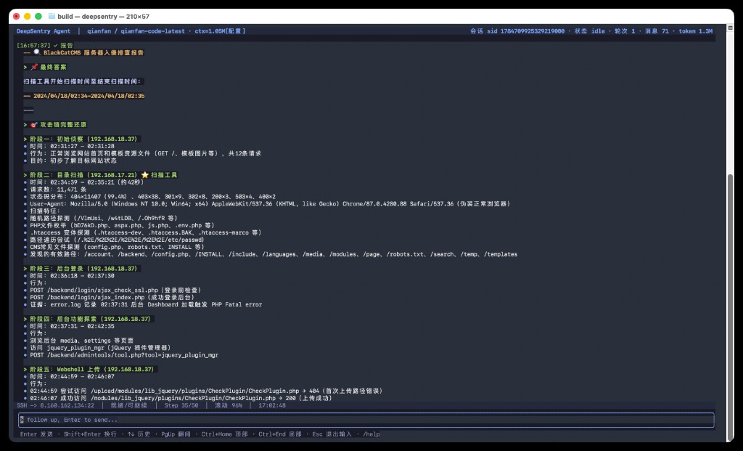Click the '.htaccess 变体探测' bullet line

click(x=145, y=232)
